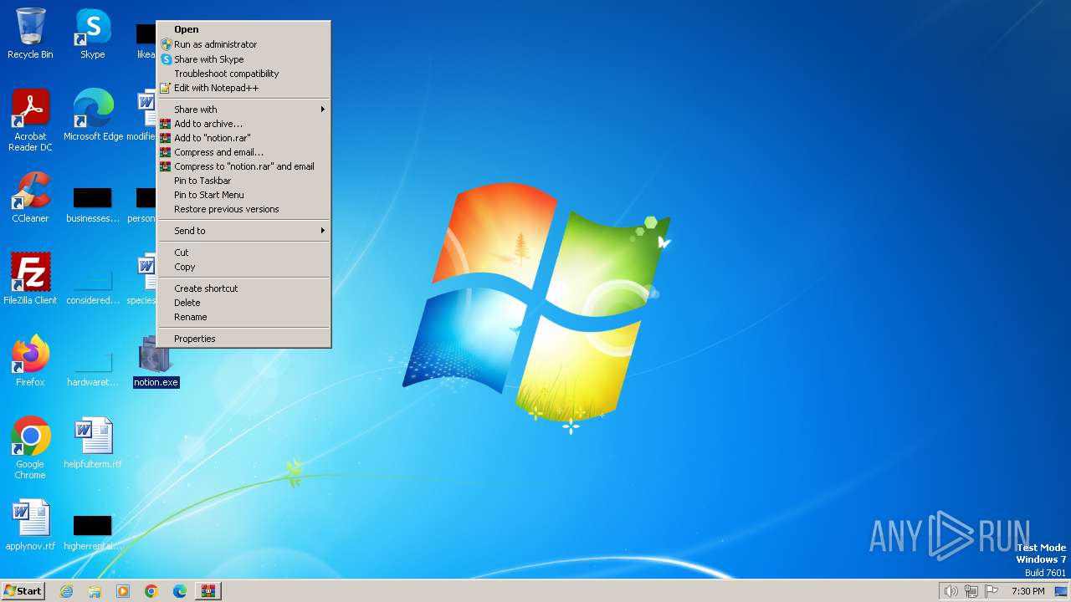Open Internet Explorer from the taskbar
1071x602 pixels.
click(66, 591)
